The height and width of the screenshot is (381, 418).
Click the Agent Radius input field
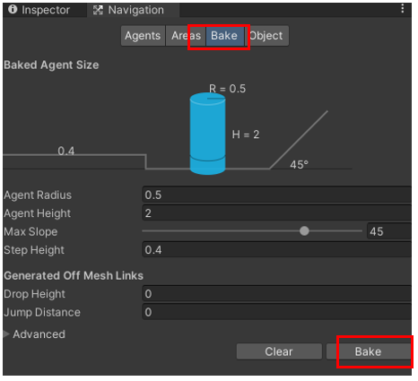click(x=277, y=195)
